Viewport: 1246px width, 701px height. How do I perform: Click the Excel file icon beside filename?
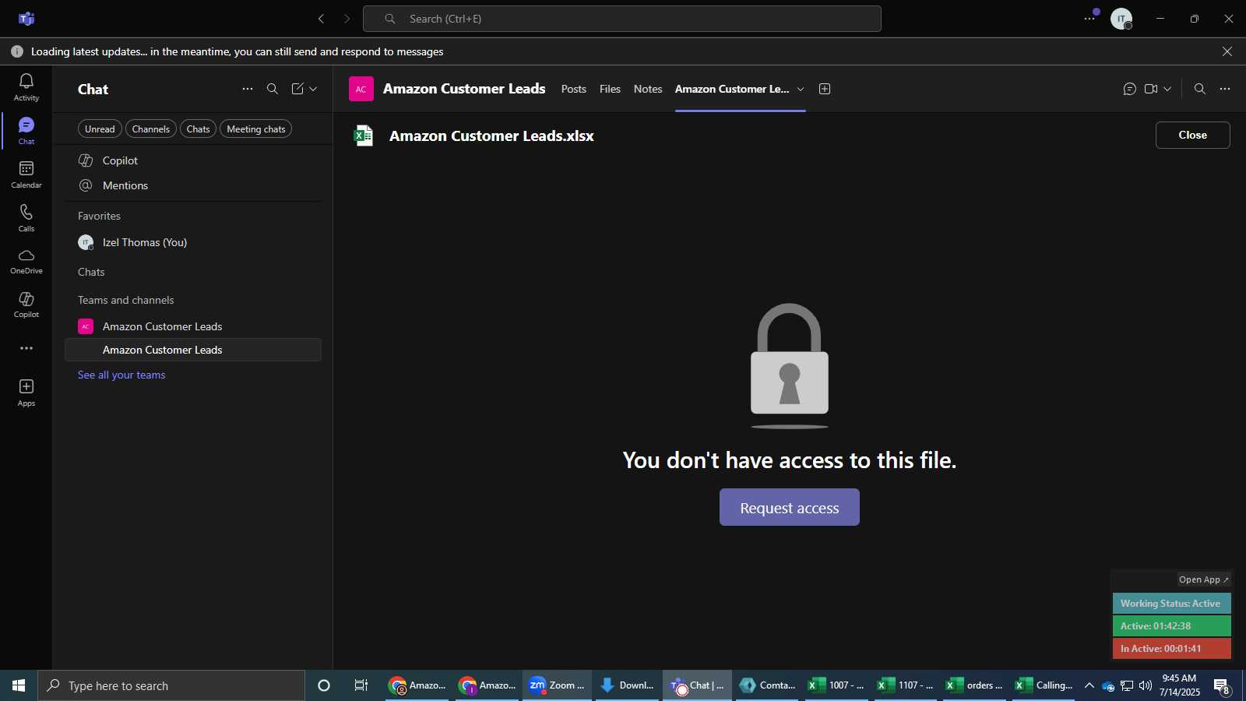click(x=364, y=136)
